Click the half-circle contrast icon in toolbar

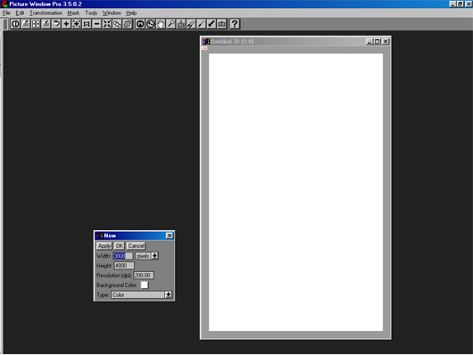[x=15, y=24]
